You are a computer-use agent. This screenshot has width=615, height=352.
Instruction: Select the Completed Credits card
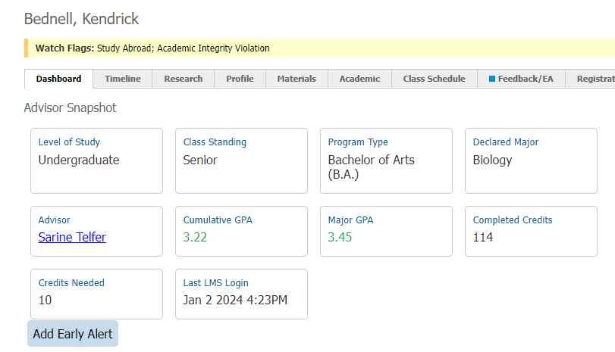tap(531, 232)
